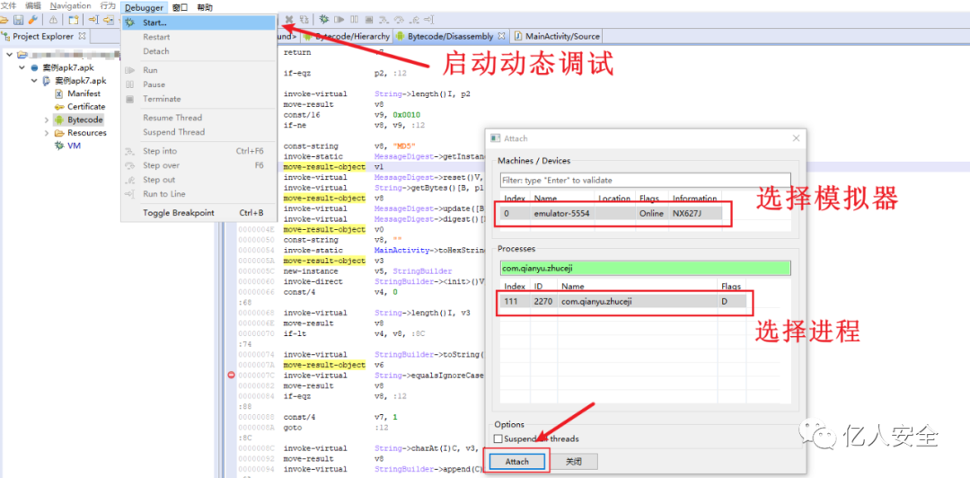
Task: Collapse the blurred top project folder
Action: point(9,55)
